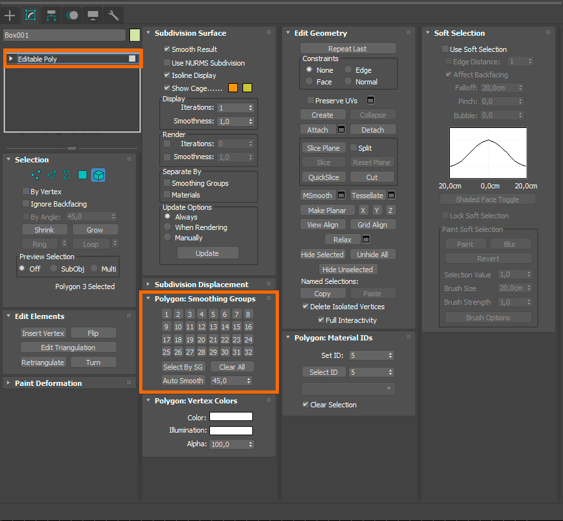This screenshot has width=563, height=521.
Task: Click the Auto Smooth button
Action: click(183, 381)
